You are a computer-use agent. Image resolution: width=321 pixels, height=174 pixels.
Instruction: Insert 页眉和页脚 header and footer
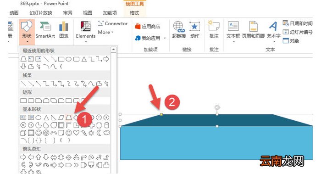[253, 30]
